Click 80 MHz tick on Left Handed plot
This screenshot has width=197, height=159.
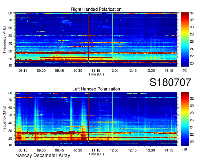pos(10,93)
